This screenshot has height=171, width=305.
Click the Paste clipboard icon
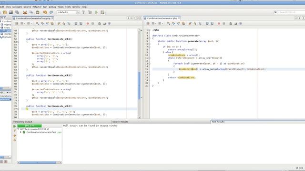[37, 12]
